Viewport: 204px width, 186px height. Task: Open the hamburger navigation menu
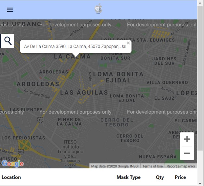[x=10, y=10]
